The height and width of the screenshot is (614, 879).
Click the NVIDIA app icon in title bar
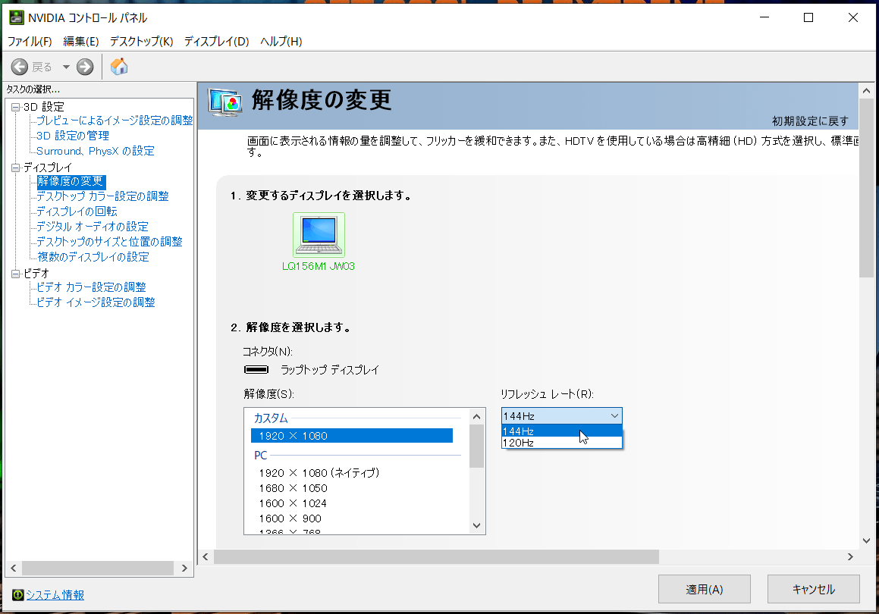coord(16,17)
